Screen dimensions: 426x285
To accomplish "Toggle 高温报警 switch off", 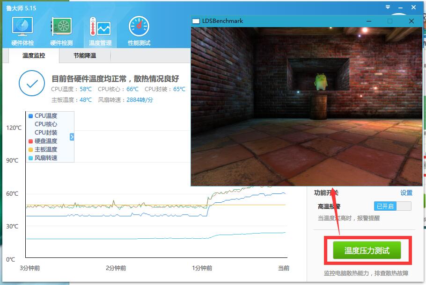I will pyautogui.click(x=392, y=206).
